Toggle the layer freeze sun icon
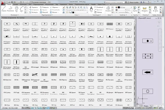Viewport: 165px width, 110px height. click(x=69, y=12)
